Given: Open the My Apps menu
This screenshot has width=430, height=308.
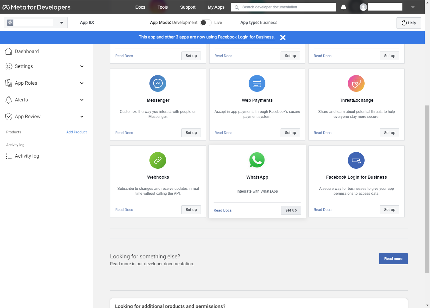Looking at the screenshot, I should pos(216,7).
